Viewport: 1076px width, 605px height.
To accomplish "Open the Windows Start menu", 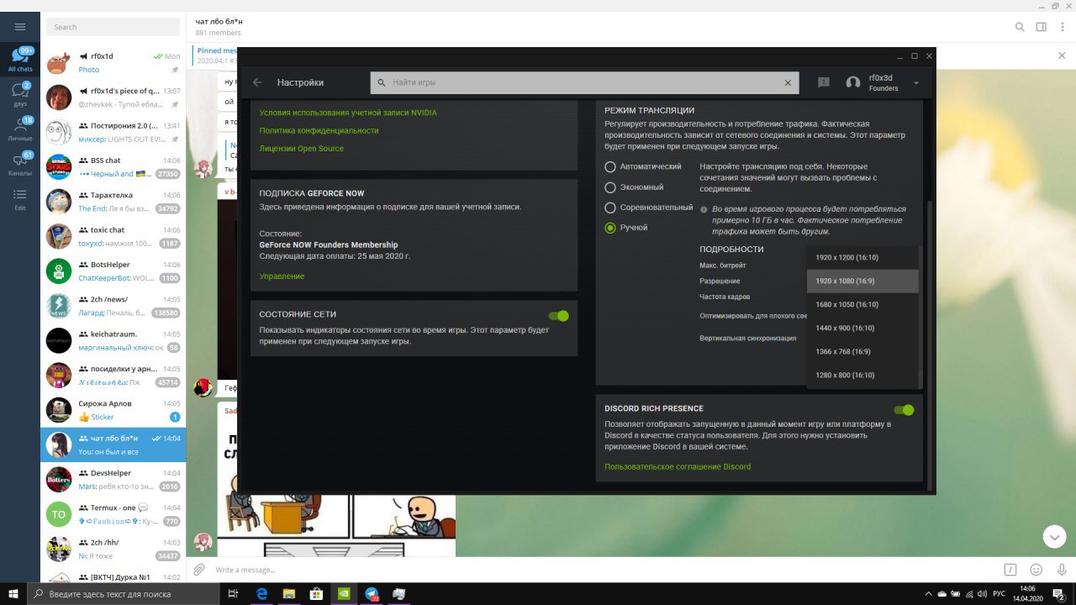I will click(x=13, y=594).
